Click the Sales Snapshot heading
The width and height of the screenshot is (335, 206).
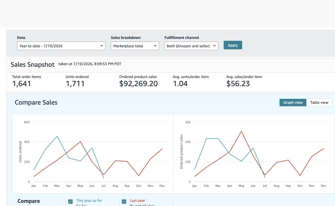(33, 65)
